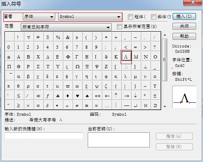This screenshot has width=203, height=162.
Task: Pick the right arrow → symbol
Action: click(126, 96)
